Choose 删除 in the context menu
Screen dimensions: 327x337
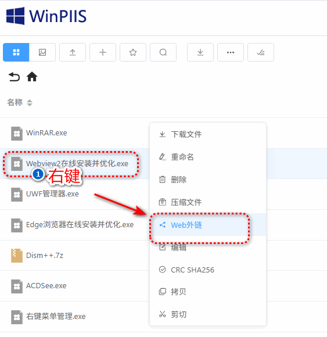(x=208, y=180)
